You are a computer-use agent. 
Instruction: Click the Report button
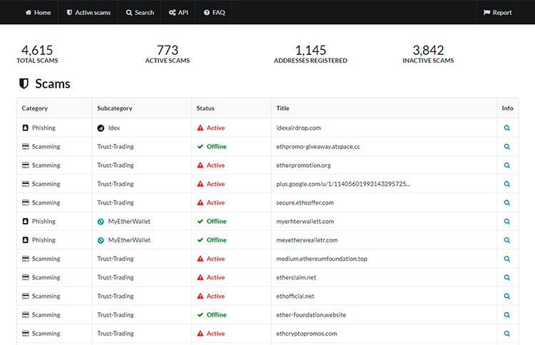497,13
